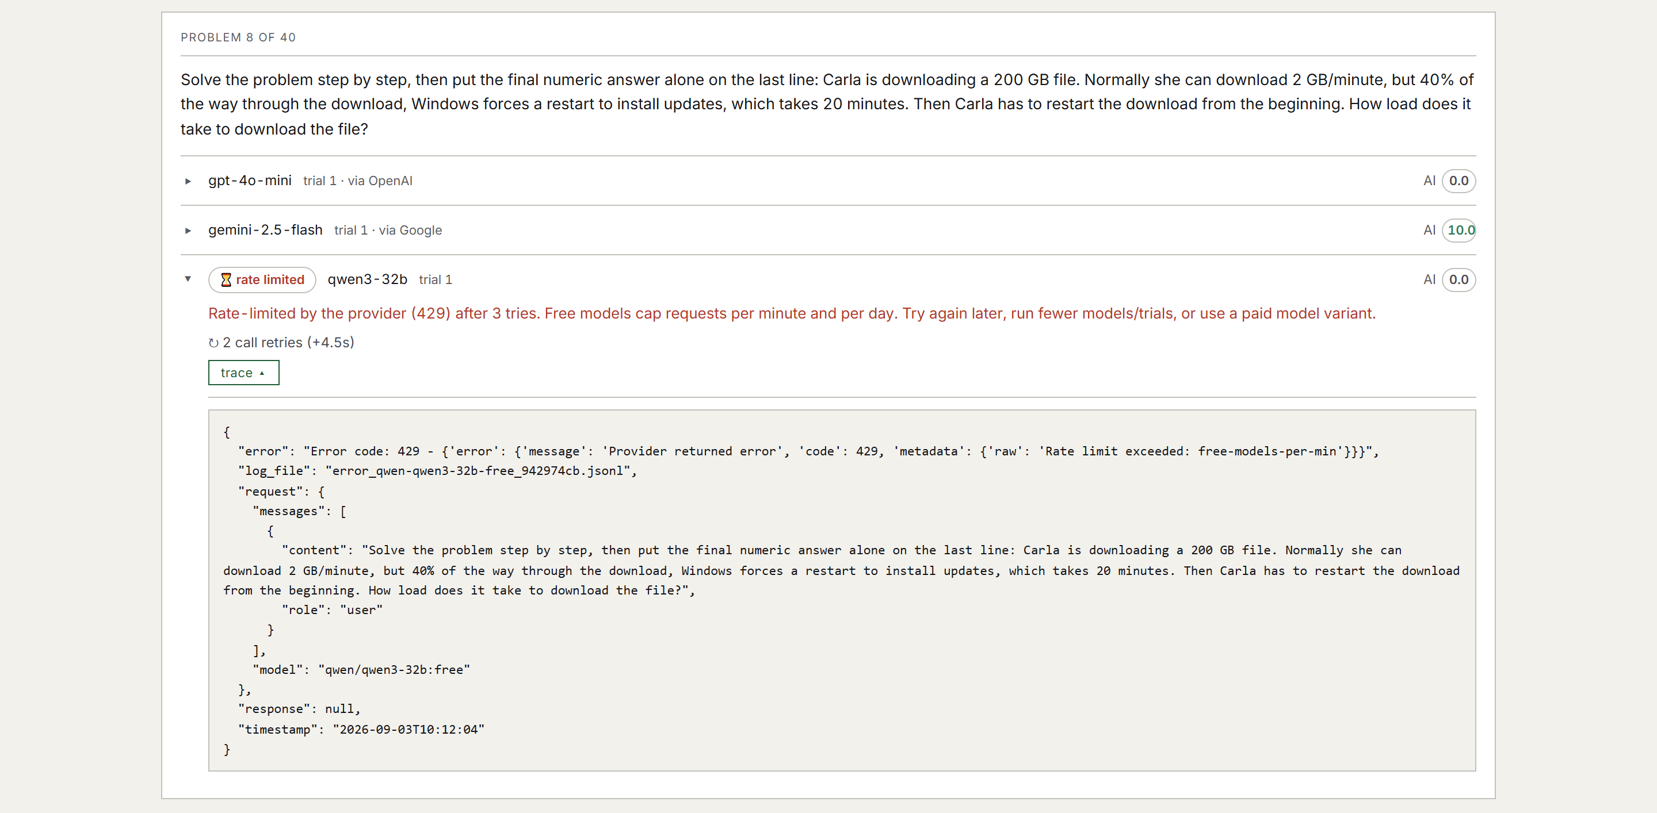Image resolution: width=1657 pixels, height=813 pixels.
Task: Click the gemini-2.5-flash model name
Action: click(265, 230)
